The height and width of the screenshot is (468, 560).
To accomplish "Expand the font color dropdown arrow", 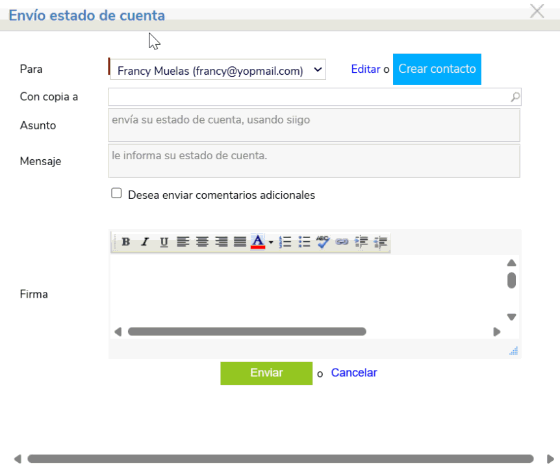I will click(271, 243).
